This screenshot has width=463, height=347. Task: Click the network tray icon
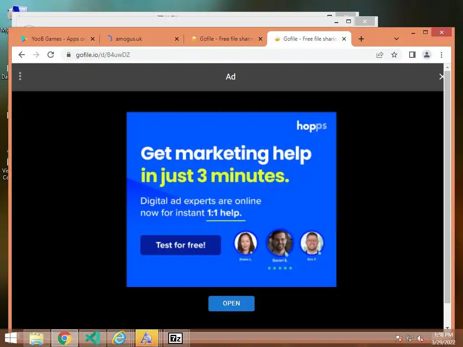410,338
